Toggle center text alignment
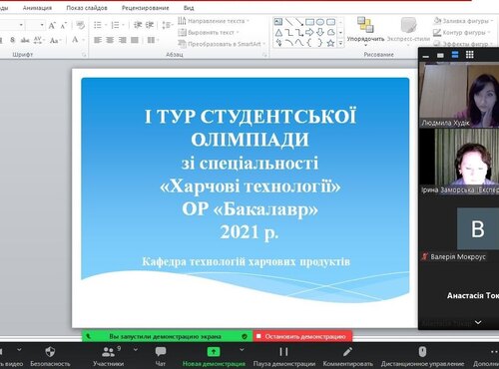499x369 pixels. (110, 40)
